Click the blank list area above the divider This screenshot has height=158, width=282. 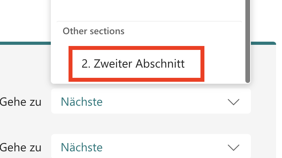(x=149, y=10)
